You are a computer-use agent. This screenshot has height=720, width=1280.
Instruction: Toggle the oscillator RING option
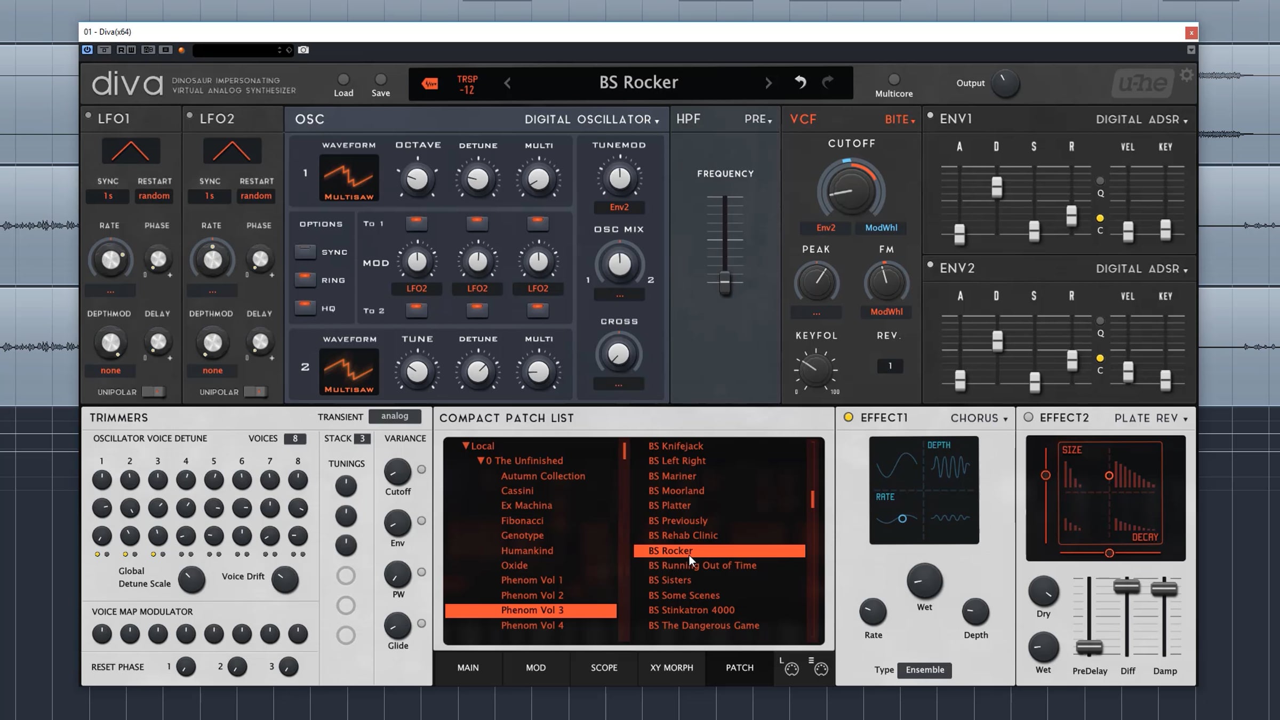[305, 279]
